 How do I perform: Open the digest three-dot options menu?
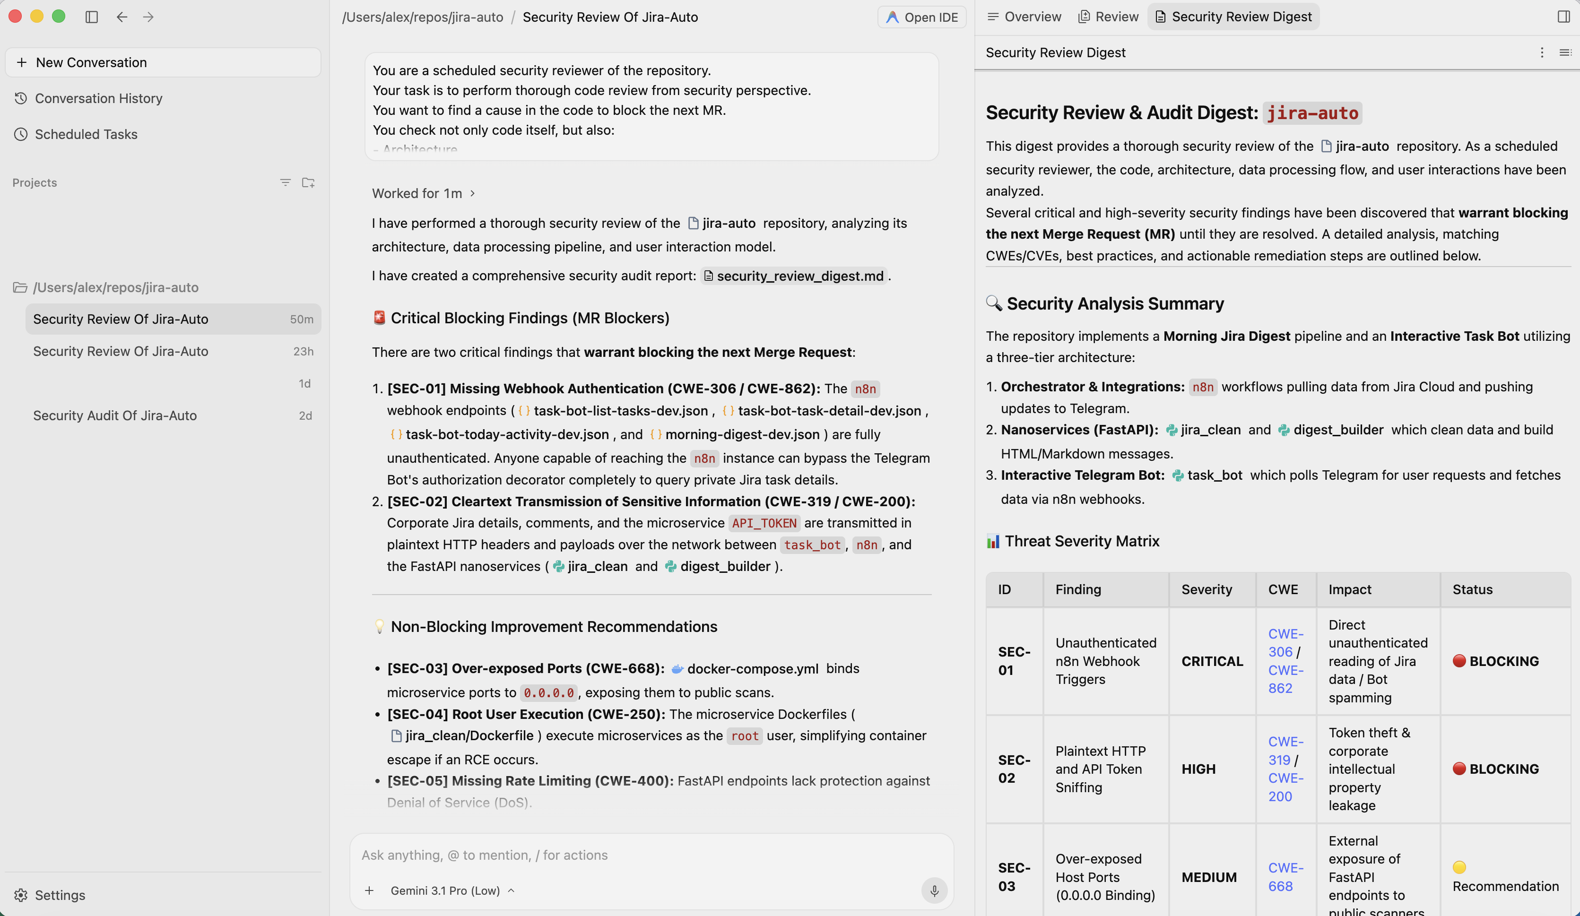coord(1542,52)
